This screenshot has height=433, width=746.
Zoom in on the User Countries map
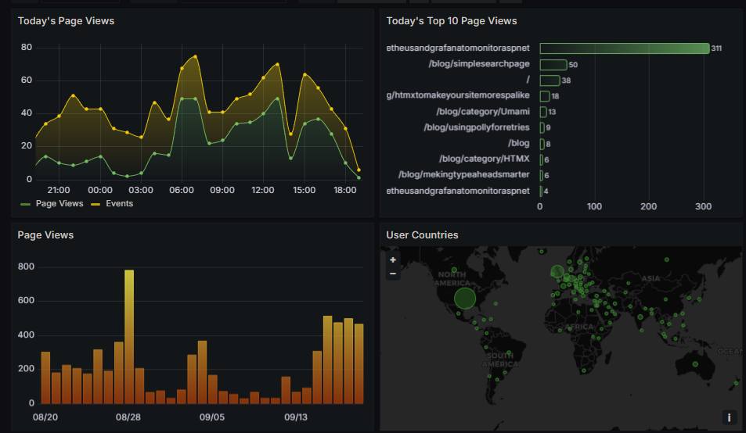392,259
